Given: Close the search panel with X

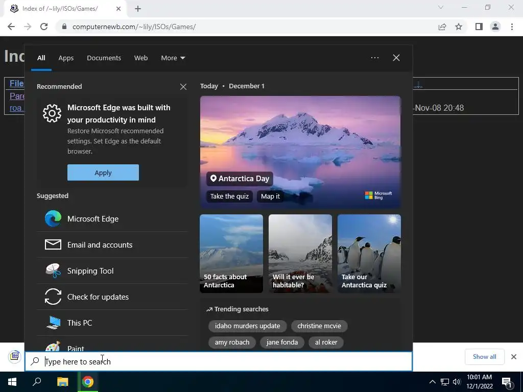Looking at the screenshot, I should click(x=396, y=58).
